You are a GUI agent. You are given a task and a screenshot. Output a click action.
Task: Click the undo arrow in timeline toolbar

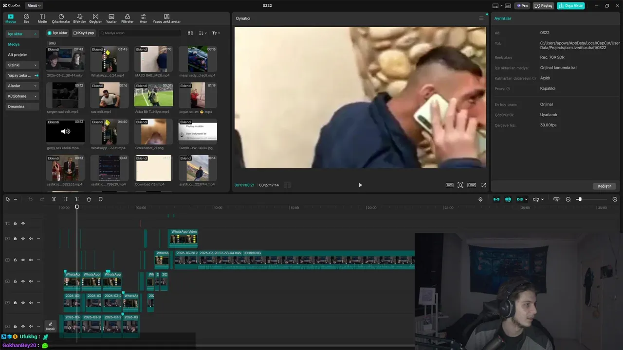[x=31, y=199]
